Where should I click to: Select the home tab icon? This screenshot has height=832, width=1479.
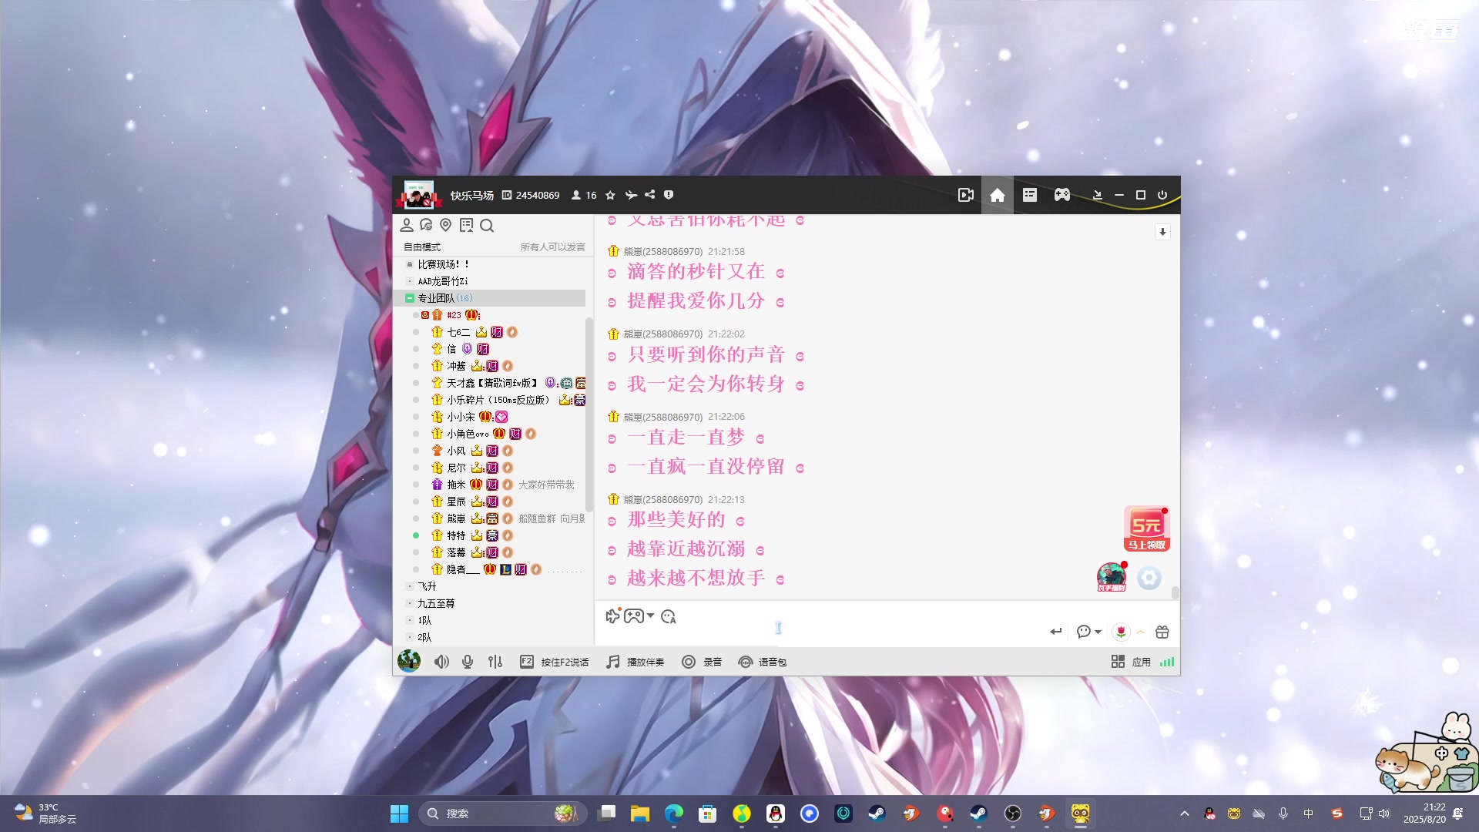pyautogui.click(x=997, y=195)
